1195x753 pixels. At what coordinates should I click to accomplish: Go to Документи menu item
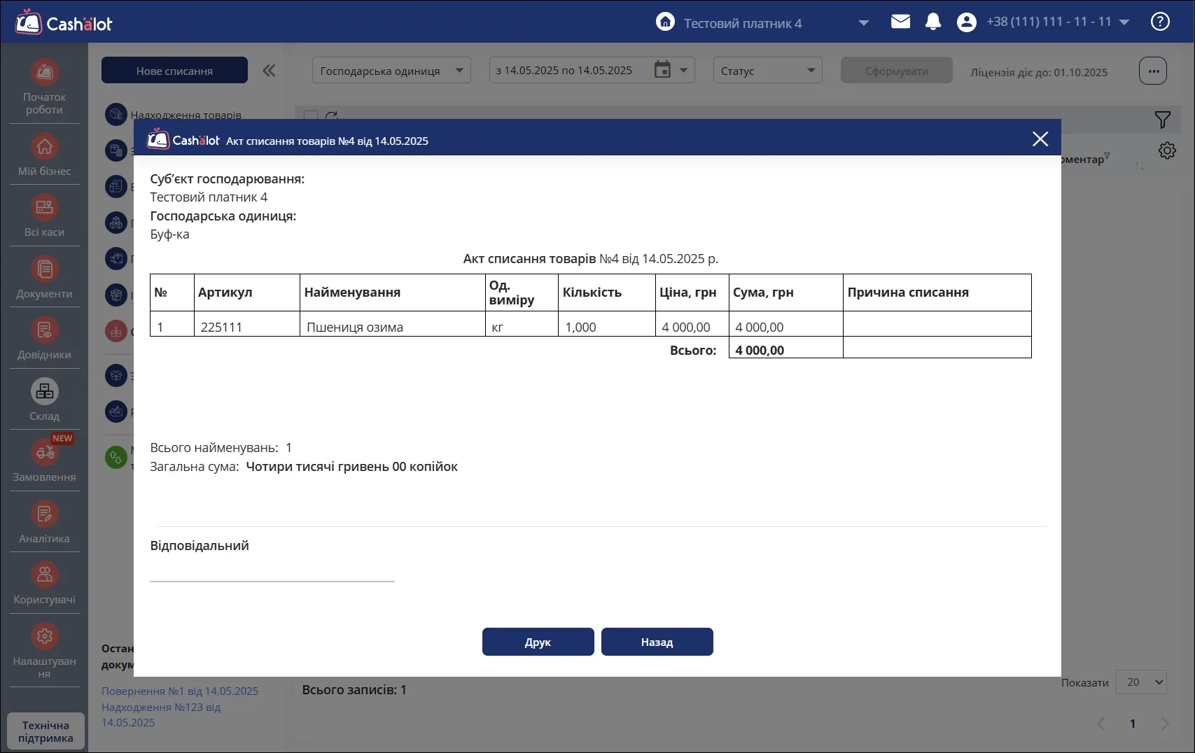(45, 278)
